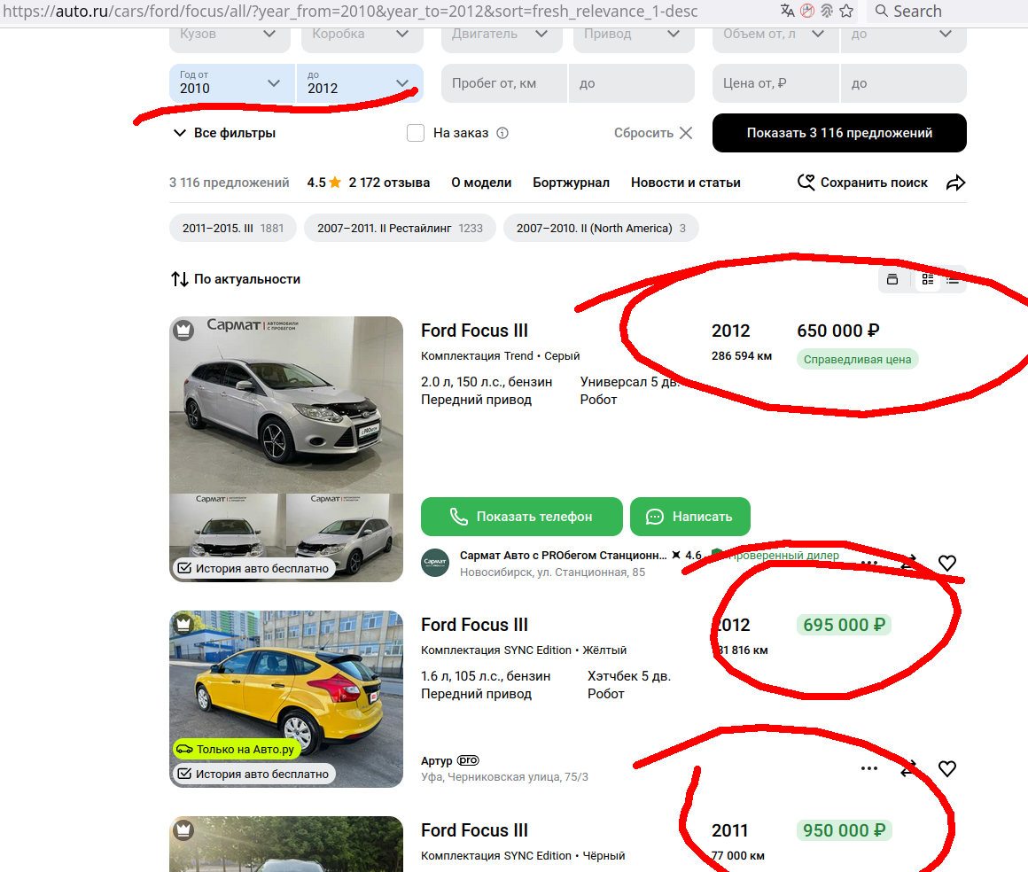Image resolution: width=1028 pixels, height=872 pixels.
Task: Click the price 'до' field
Action: (903, 83)
